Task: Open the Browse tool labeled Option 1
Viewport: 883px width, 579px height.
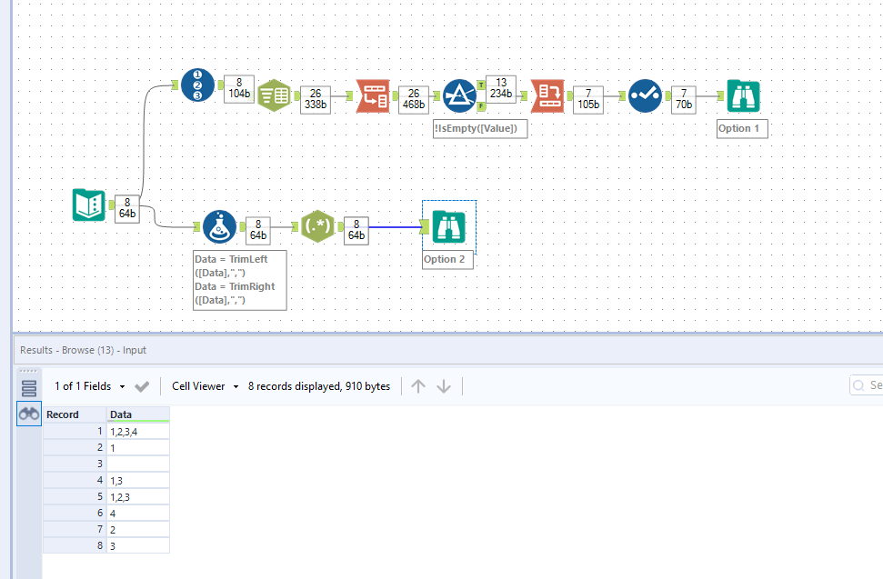Action: click(x=743, y=95)
